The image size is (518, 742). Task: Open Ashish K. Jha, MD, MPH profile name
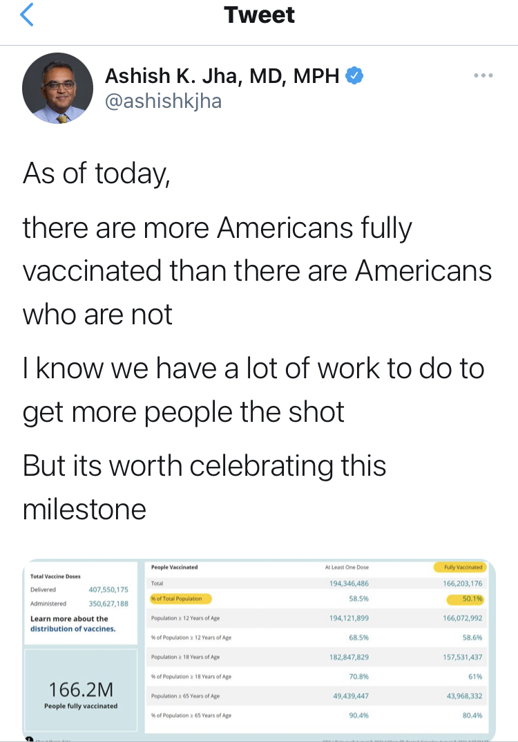coord(222,76)
